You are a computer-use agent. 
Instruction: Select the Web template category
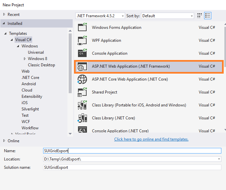(x=26, y=71)
